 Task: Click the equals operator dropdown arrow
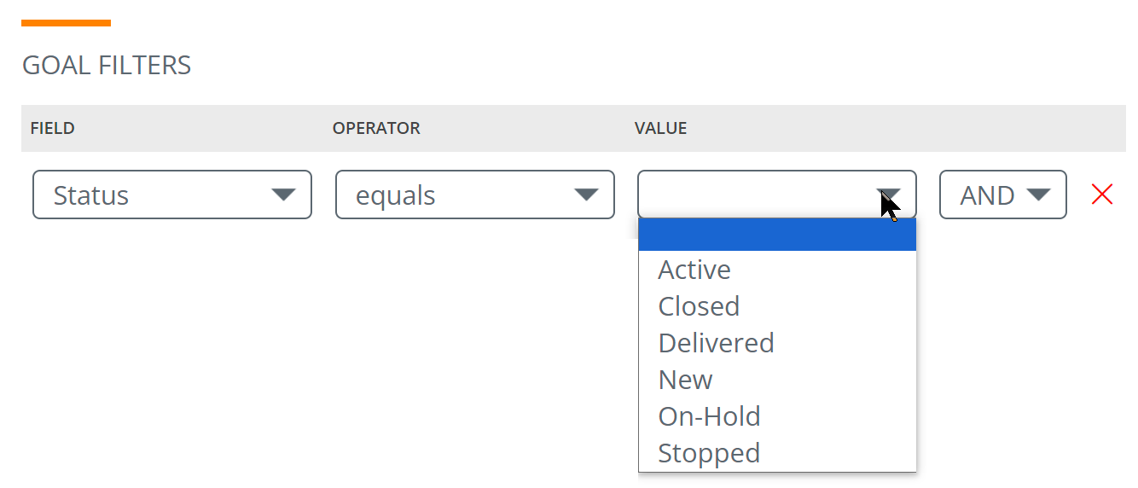pyautogui.click(x=586, y=195)
